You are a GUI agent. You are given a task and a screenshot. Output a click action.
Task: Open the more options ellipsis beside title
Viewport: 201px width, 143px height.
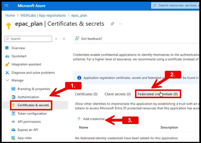[x=121, y=24]
